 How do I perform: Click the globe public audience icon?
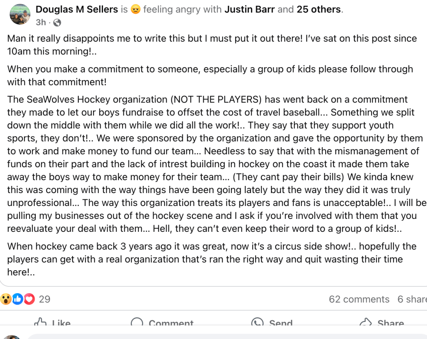[57, 23]
